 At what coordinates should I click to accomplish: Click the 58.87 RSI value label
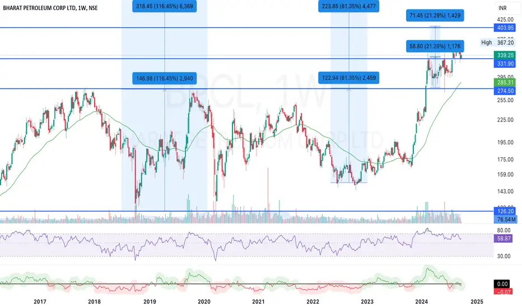coord(503,239)
